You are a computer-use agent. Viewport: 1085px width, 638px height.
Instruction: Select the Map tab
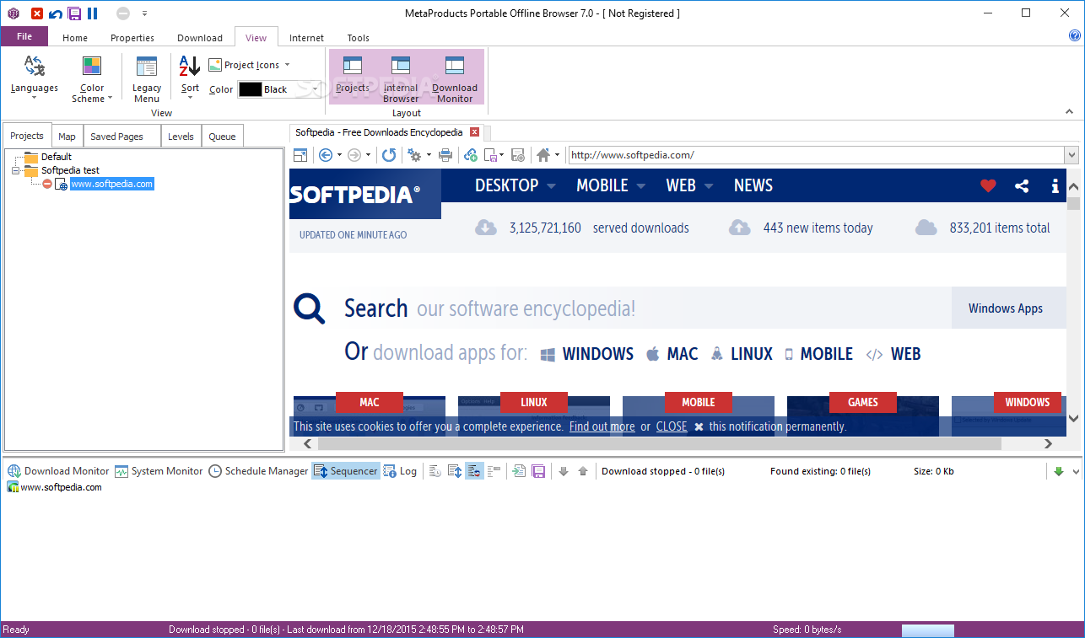[x=67, y=137]
